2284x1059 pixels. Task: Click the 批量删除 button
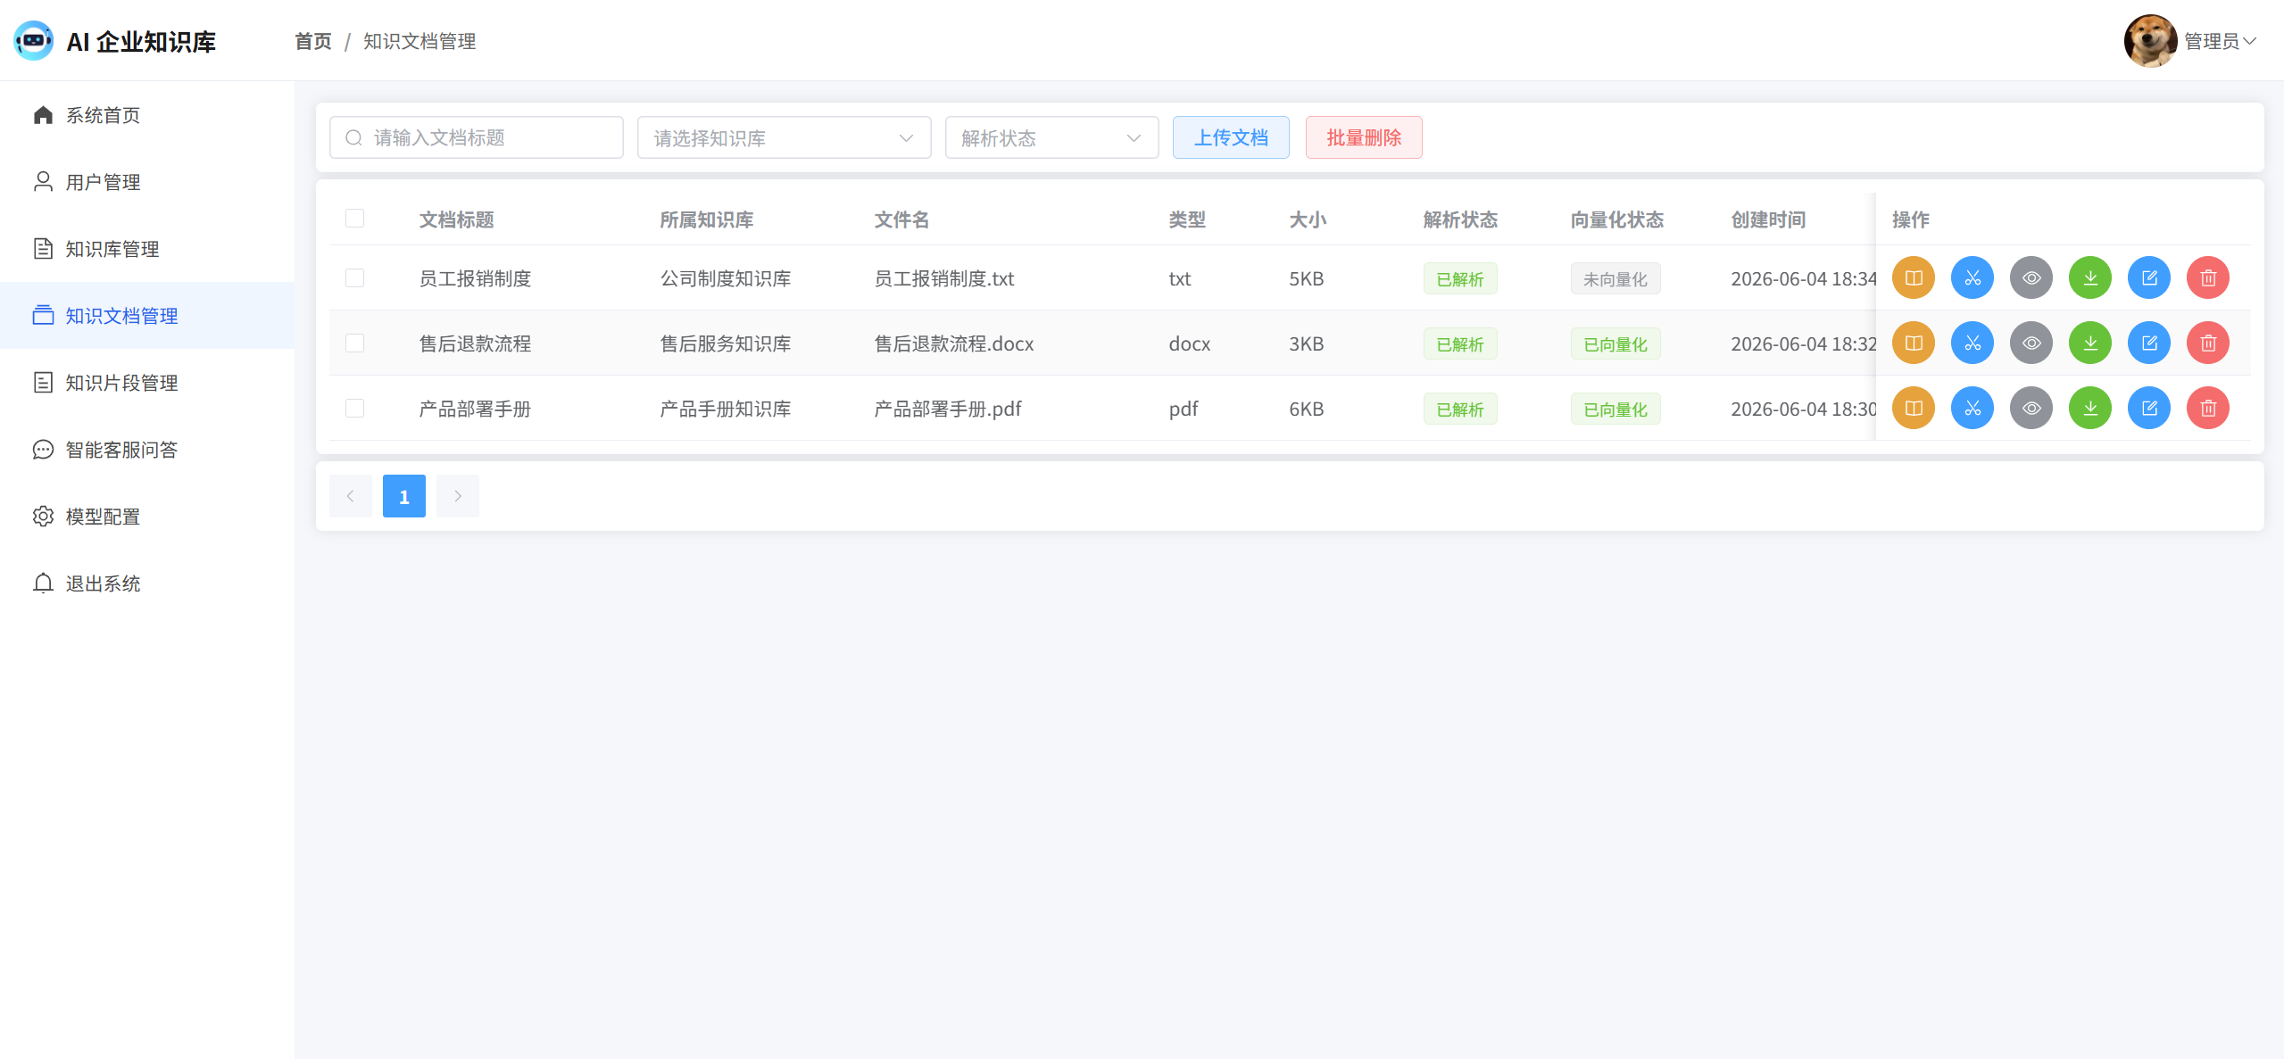pyautogui.click(x=1364, y=137)
